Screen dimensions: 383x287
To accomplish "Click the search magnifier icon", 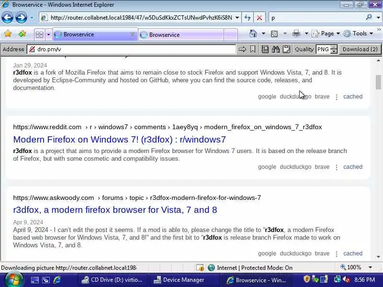I will click(x=369, y=17).
